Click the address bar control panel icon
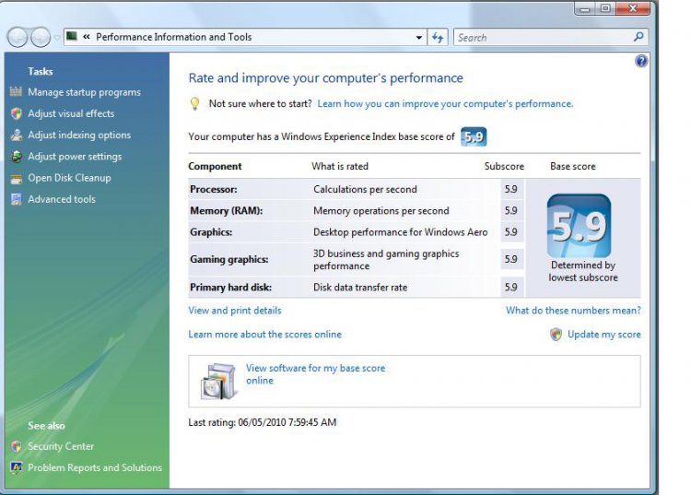 tap(72, 37)
